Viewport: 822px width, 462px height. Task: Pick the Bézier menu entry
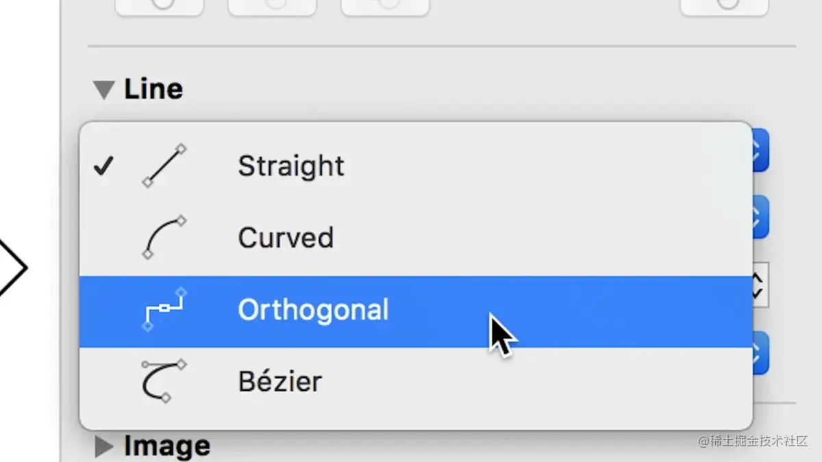coord(416,382)
